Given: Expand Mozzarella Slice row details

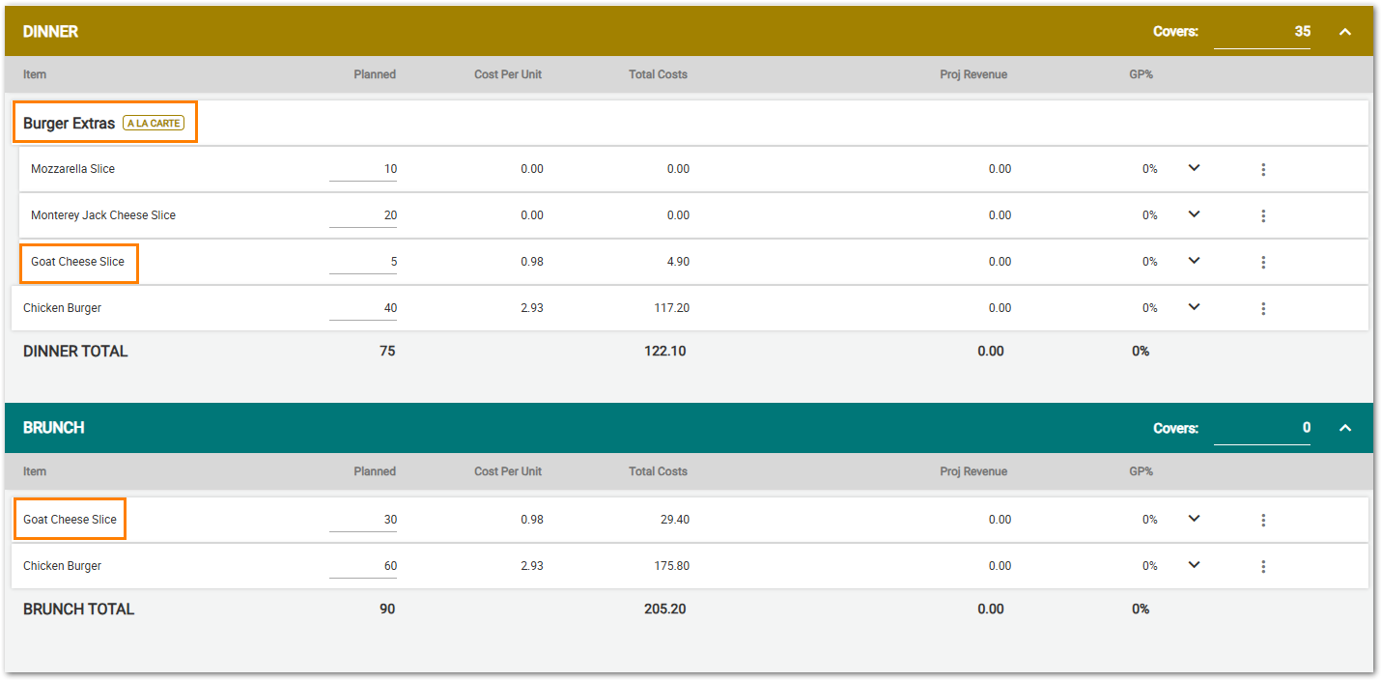Looking at the screenshot, I should coord(1194,168).
